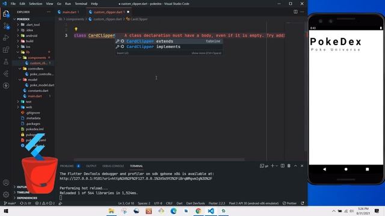Open the new terminal dropdown arrow
The image size is (385, 216).
pyautogui.click(x=277, y=166)
